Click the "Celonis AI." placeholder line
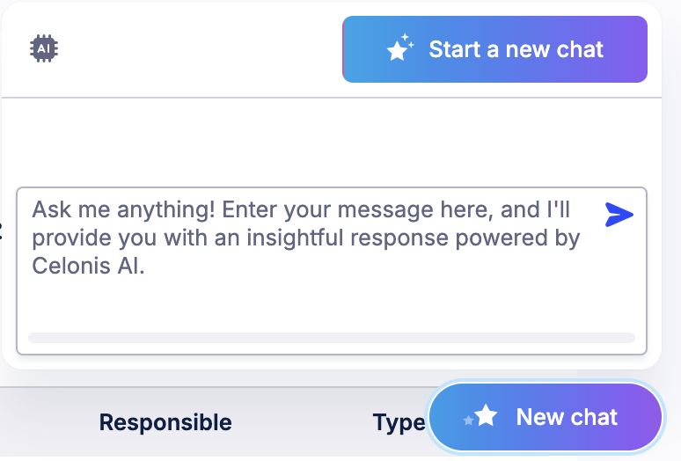The height and width of the screenshot is (461, 681). [x=88, y=267]
